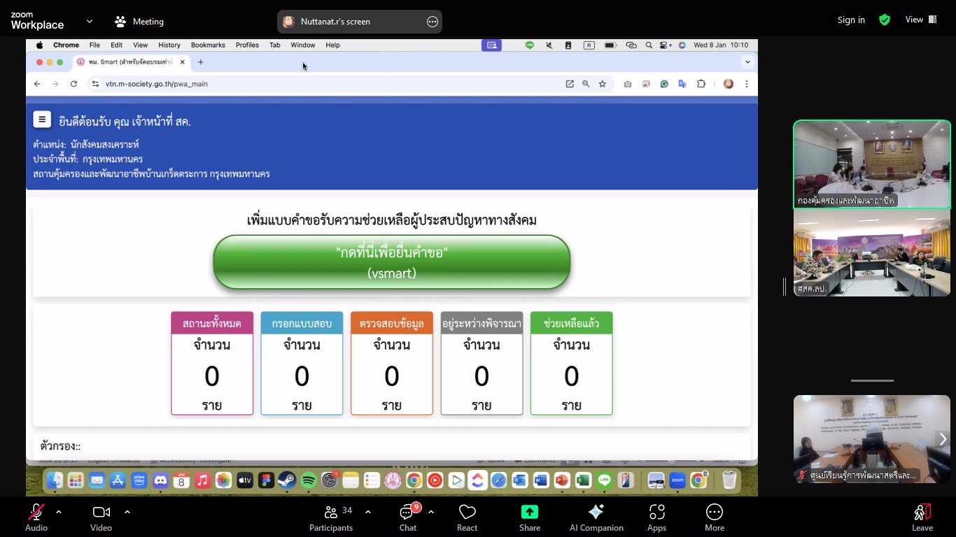Open the Participants panel
Image resolution: width=956 pixels, height=537 pixels.
point(331,518)
